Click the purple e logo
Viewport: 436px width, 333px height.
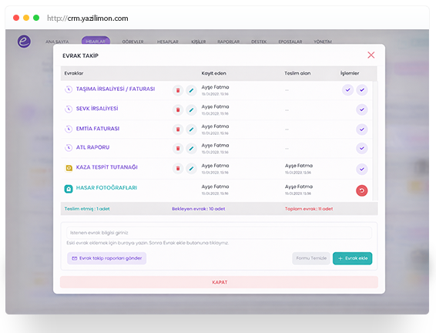click(24, 42)
